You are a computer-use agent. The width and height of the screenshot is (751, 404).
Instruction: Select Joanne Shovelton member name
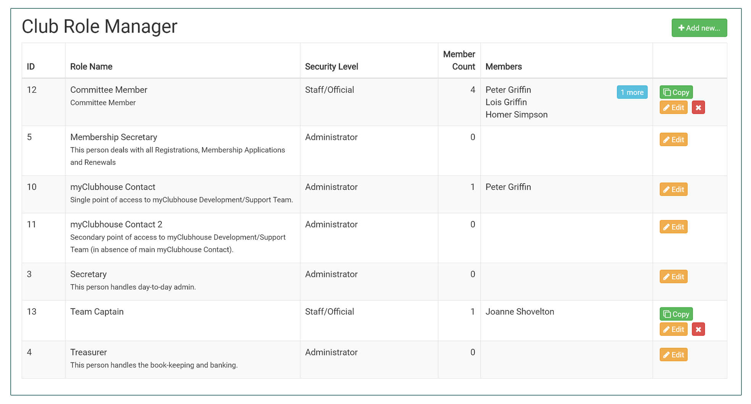519,312
